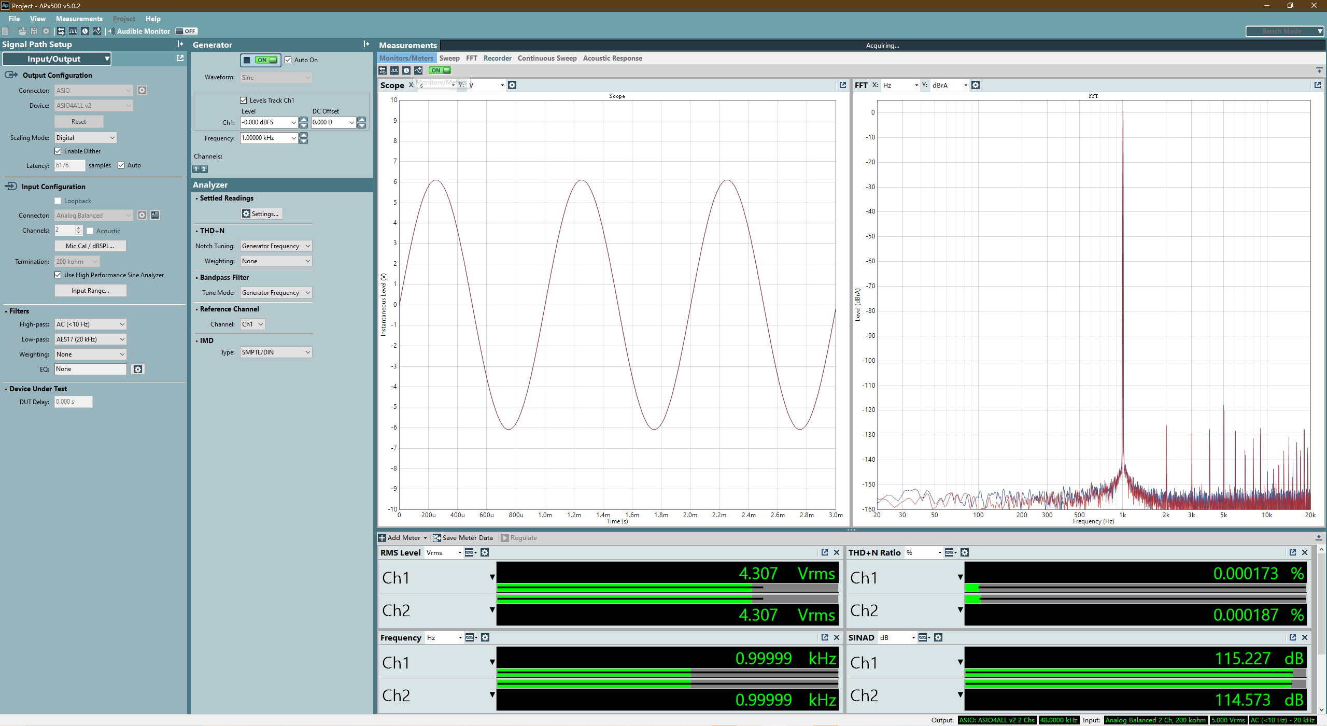This screenshot has width=1327, height=726.
Task: Toggle Use High Performance Sine Analyzer
Action: tap(58, 275)
